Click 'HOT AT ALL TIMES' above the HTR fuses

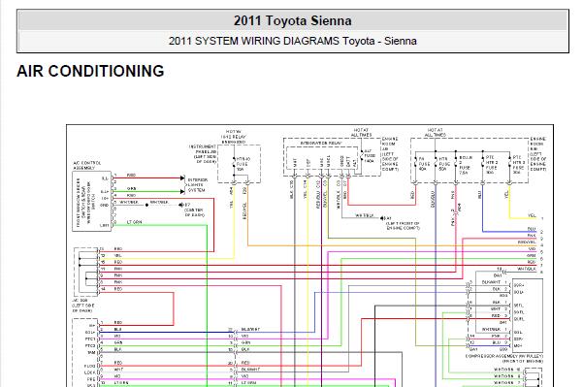click(x=435, y=132)
